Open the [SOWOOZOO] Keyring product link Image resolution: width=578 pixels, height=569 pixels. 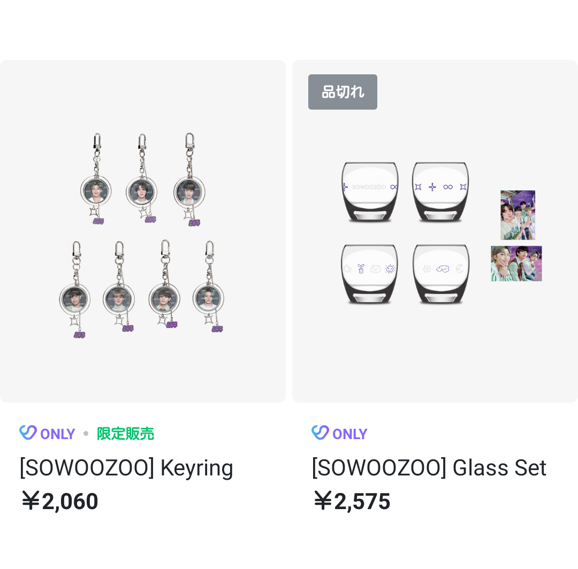[126, 467]
